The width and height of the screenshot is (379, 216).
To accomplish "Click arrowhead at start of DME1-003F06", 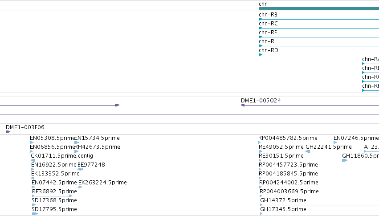I will (x=8, y=132).
